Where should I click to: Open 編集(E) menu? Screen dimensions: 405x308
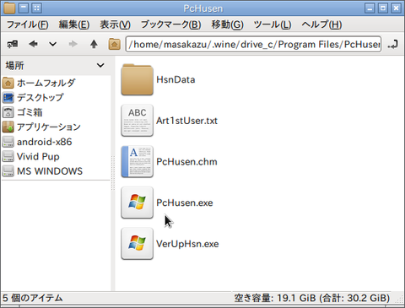tap(74, 24)
